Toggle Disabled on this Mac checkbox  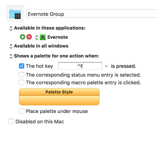(x=11, y=121)
